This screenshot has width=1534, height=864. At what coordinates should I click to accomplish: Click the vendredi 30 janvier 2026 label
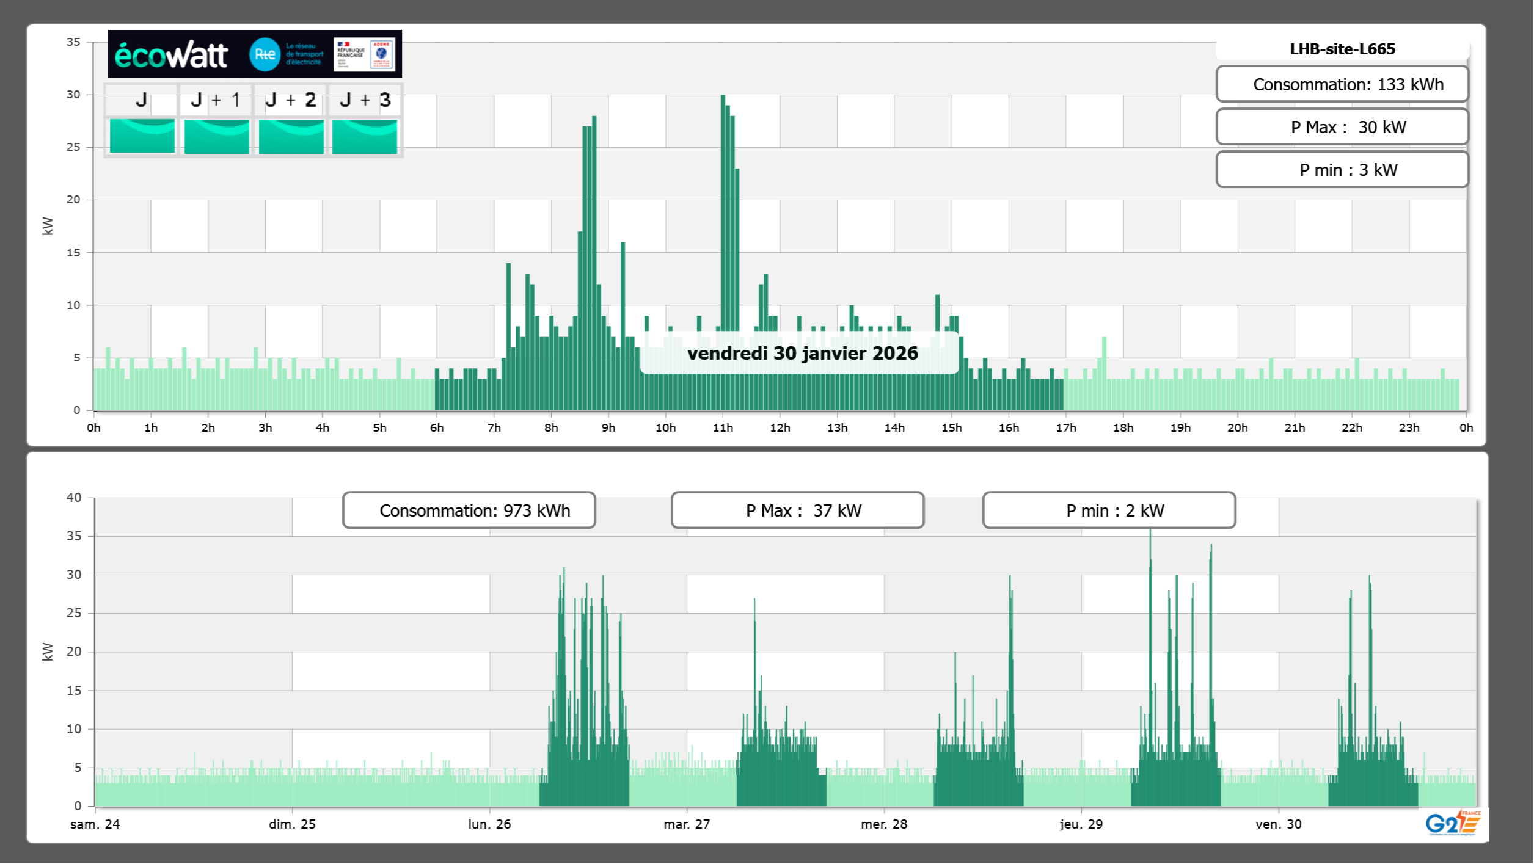(802, 354)
